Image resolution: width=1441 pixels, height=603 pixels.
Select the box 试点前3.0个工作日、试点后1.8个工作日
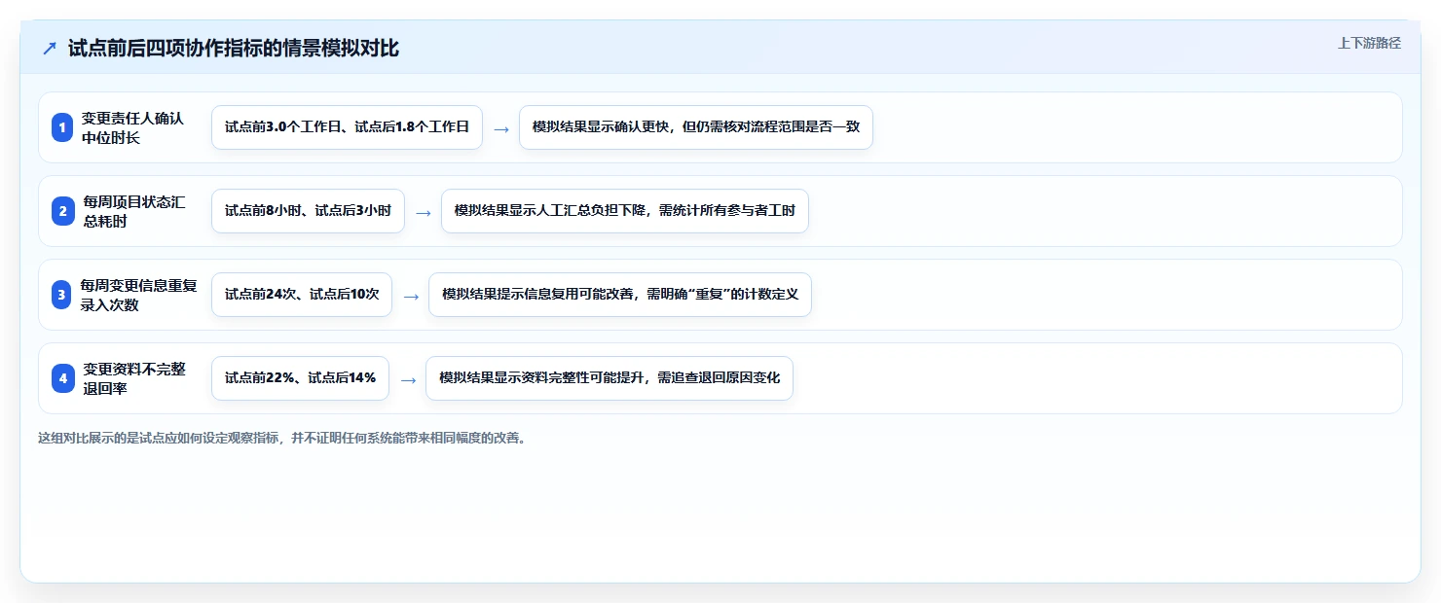click(347, 127)
